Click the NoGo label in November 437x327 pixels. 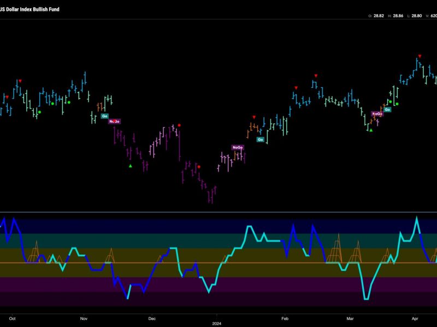click(114, 121)
